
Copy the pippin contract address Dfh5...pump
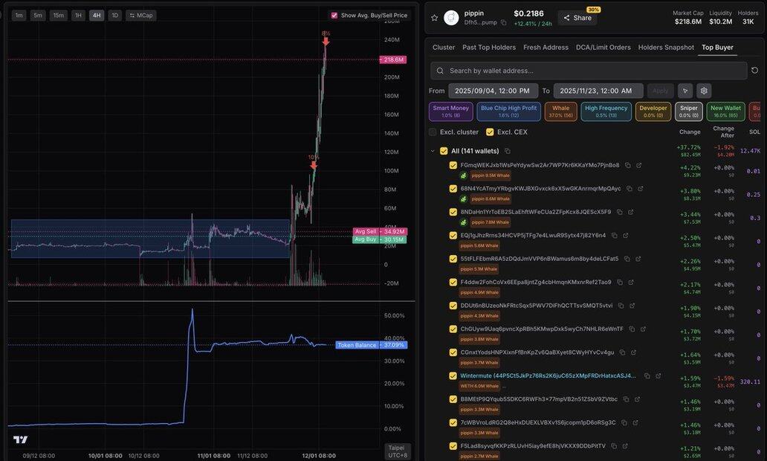point(503,23)
